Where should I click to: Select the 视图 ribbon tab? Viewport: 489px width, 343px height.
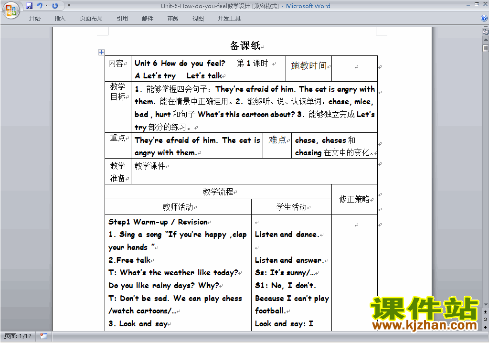click(x=198, y=19)
